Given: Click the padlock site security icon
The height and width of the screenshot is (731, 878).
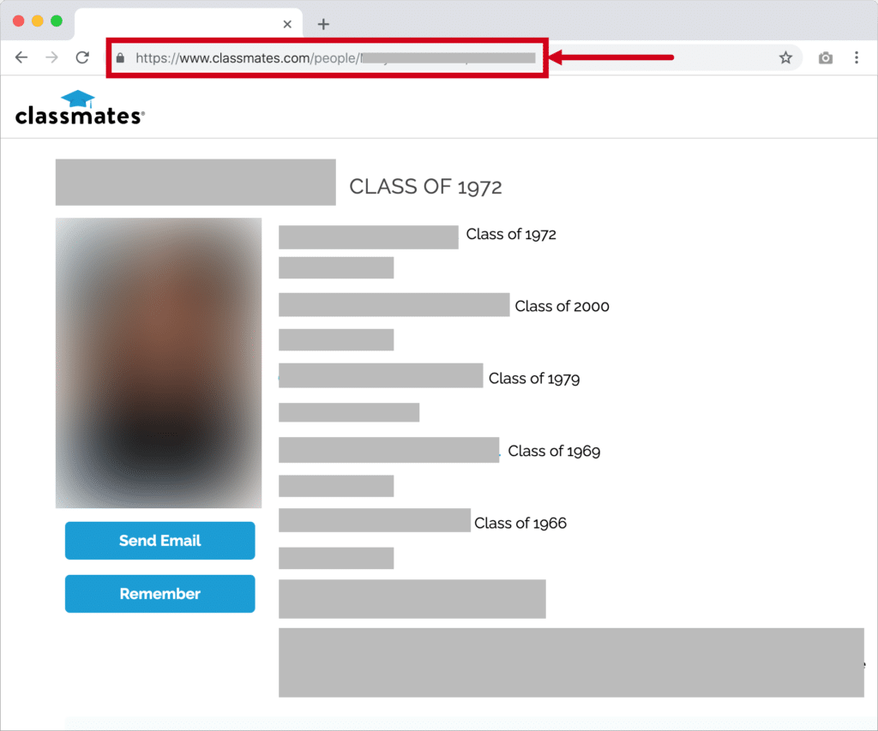Looking at the screenshot, I should [x=120, y=57].
